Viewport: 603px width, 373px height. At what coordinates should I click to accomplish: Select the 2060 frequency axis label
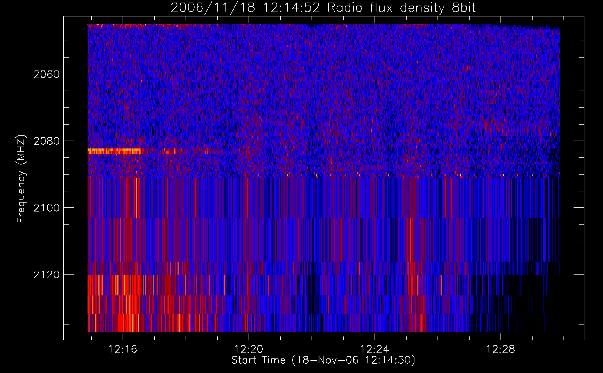tap(47, 74)
